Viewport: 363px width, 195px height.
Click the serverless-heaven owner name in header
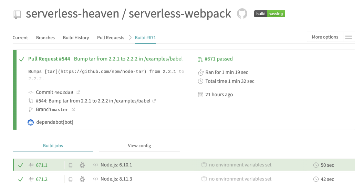click(x=72, y=13)
